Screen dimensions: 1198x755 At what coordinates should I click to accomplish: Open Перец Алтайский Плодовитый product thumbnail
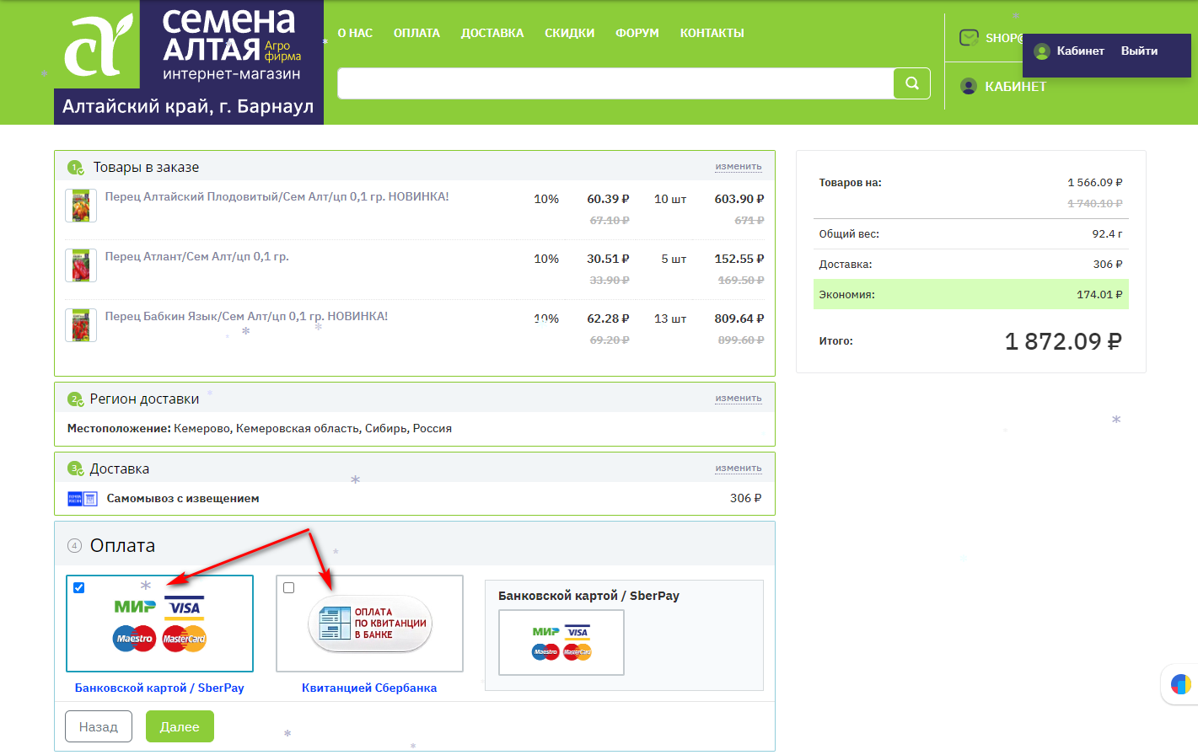pyautogui.click(x=81, y=206)
